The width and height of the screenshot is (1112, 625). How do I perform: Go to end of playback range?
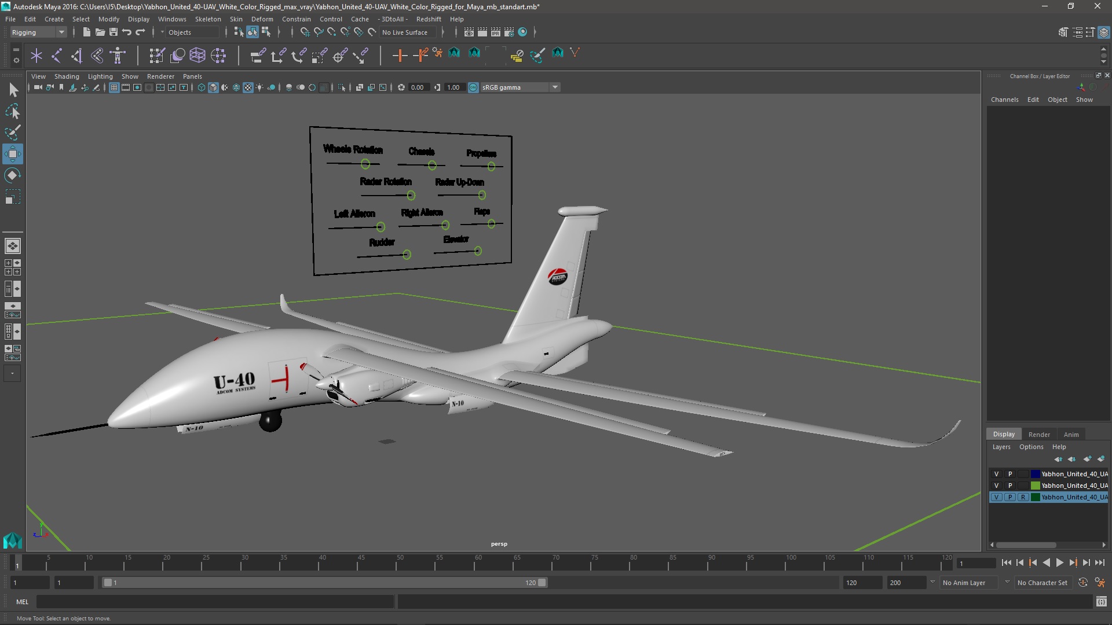click(x=1100, y=562)
